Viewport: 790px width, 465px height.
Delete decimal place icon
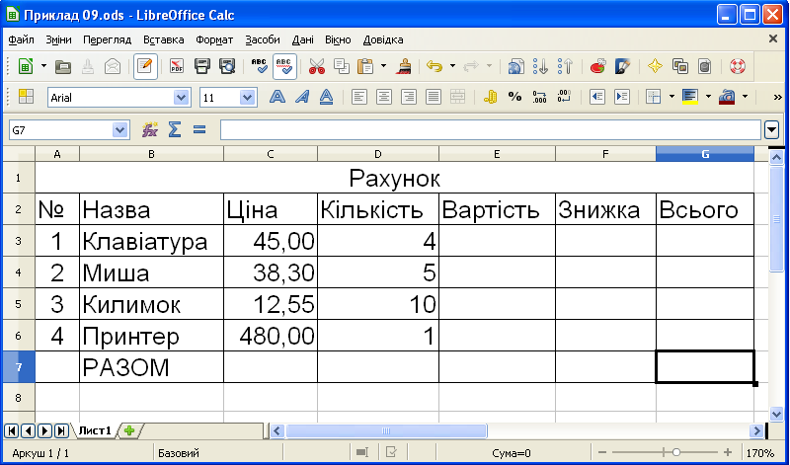(x=564, y=97)
